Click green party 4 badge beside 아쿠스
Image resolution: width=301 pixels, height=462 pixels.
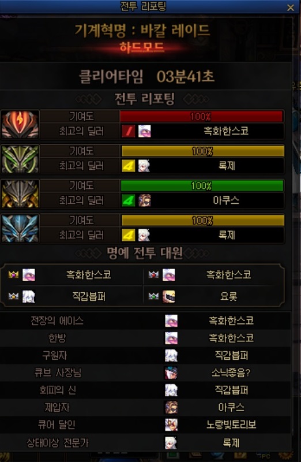pyautogui.click(x=128, y=200)
